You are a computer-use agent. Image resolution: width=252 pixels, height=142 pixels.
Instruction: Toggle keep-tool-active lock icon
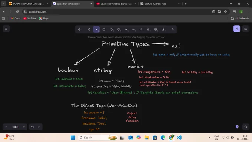[x=79, y=29]
